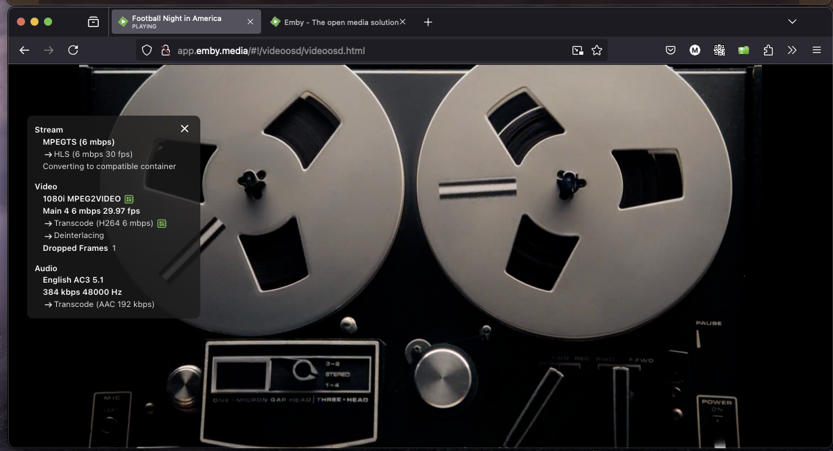Go back to the previous page
The height and width of the screenshot is (451, 833).
tap(24, 50)
